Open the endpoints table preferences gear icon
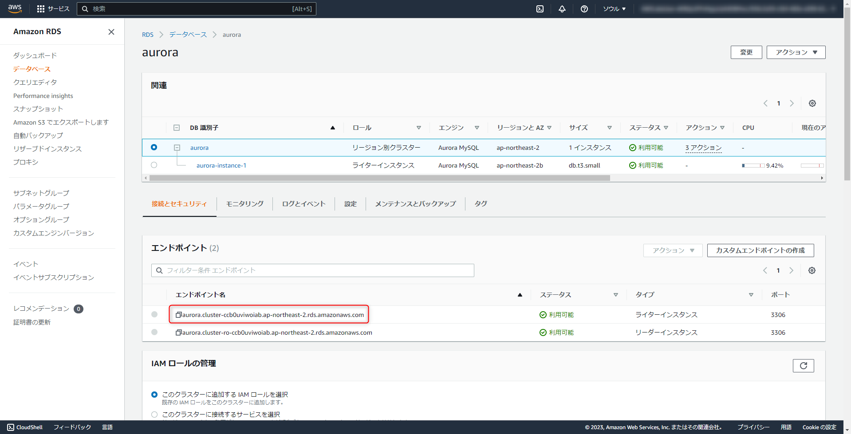This screenshot has width=851, height=434. coord(812,270)
